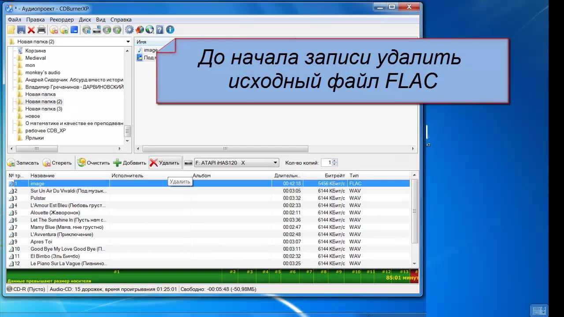Click the globe with orange arrow icon
Image resolution: width=564 pixels, height=317 pixels.
pyautogui.click(x=139, y=30)
